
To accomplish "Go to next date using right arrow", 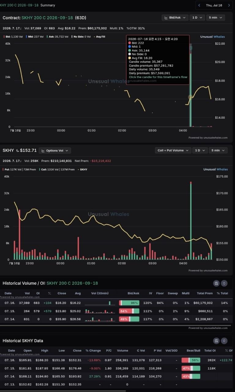I will click(229, 5).
